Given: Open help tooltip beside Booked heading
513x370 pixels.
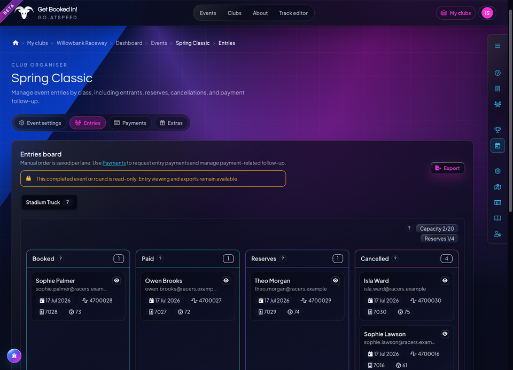Looking at the screenshot, I should [60, 258].
